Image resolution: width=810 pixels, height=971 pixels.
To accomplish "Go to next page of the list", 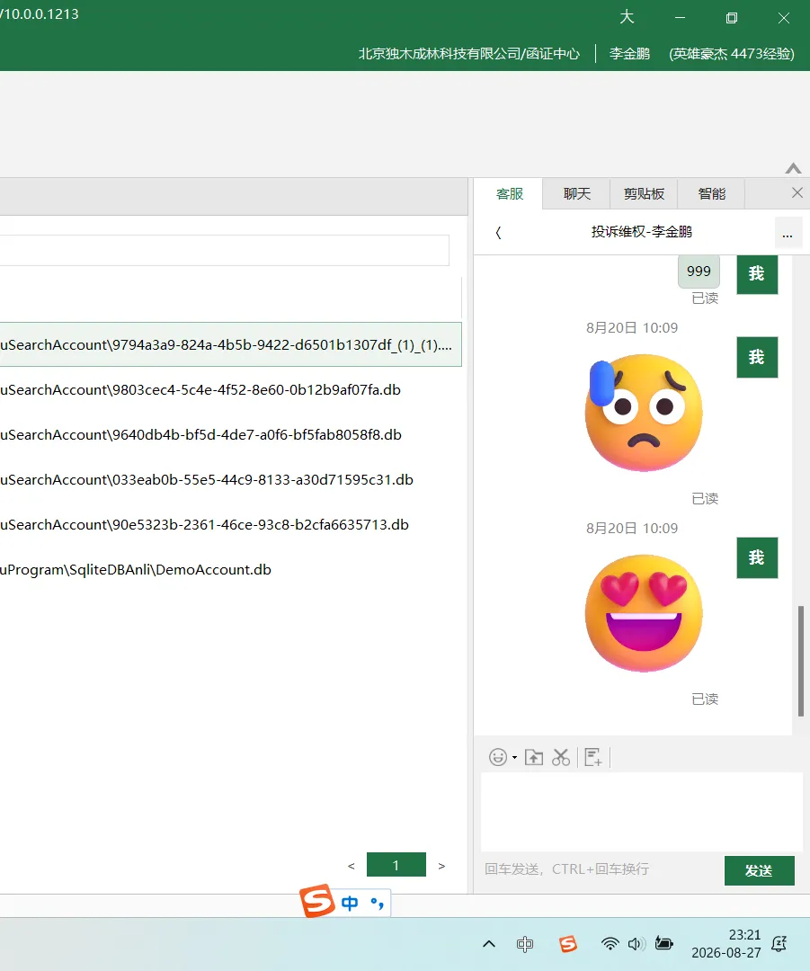I will tap(441, 866).
